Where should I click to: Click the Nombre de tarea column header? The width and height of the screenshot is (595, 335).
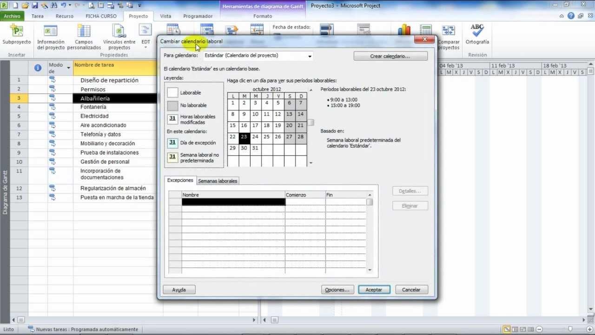[115, 68]
